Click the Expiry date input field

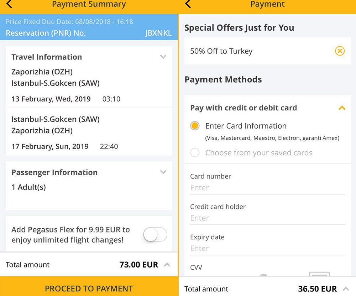[x=267, y=248]
